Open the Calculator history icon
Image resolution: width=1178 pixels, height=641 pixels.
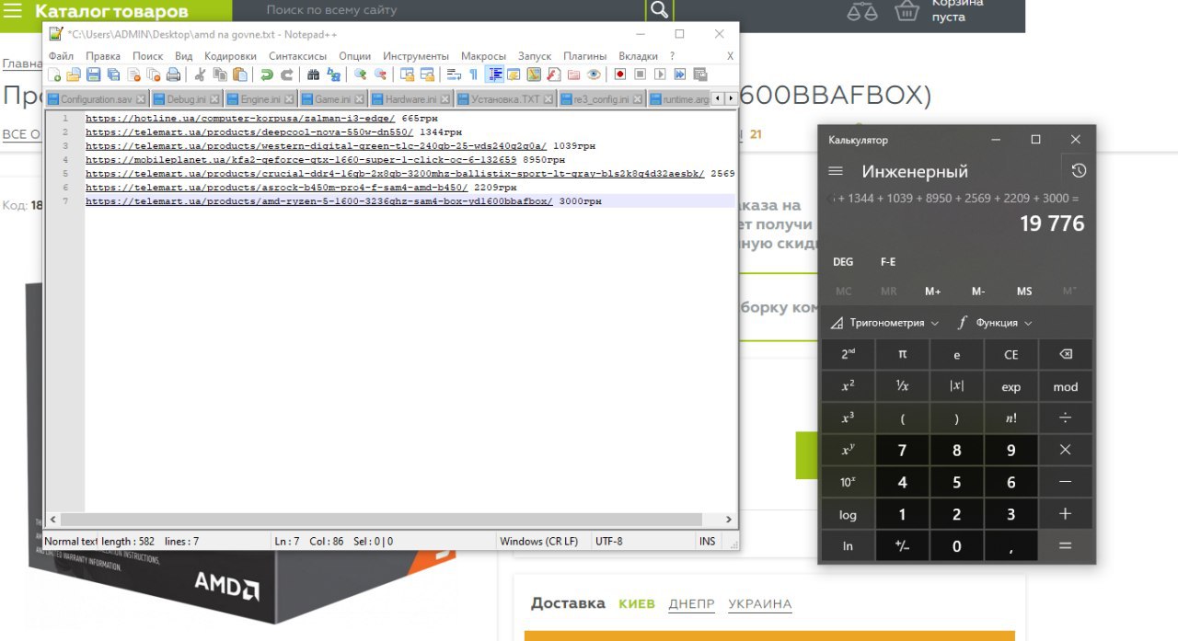click(x=1079, y=171)
